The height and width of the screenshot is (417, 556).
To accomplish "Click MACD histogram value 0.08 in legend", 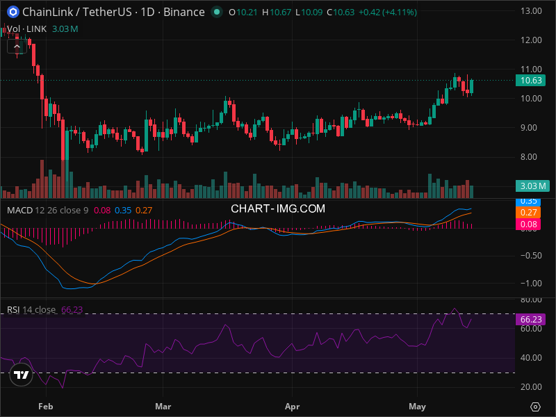I will click(x=102, y=211).
